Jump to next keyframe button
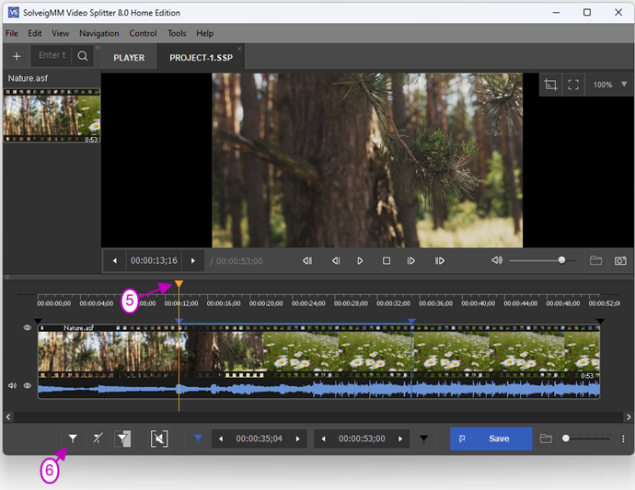 439,261
